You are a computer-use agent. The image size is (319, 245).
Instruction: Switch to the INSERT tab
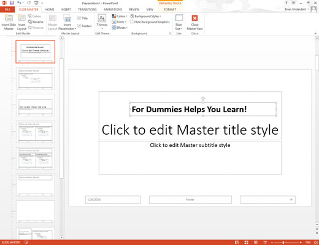click(66, 9)
